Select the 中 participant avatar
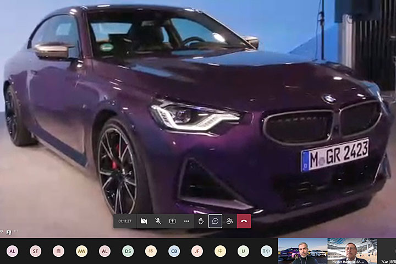This screenshot has height=264, width=396. (x=220, y=251)
